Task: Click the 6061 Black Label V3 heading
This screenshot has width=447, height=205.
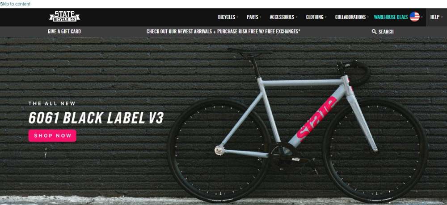Action: pyautogui.click(x=96, y=118)
